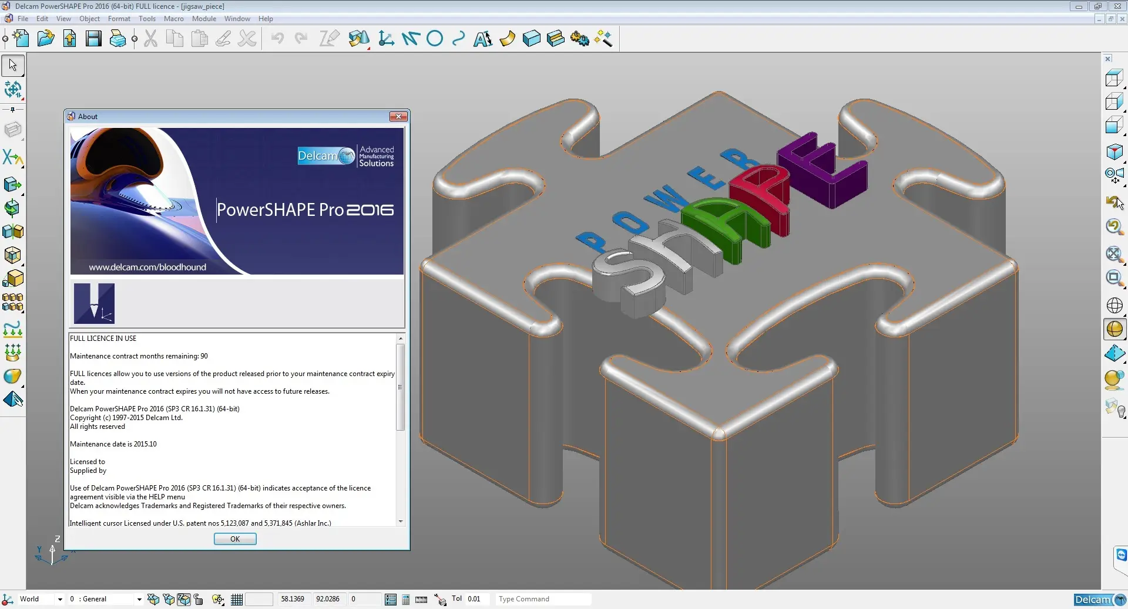Activate the Select arrow tool in left toolbar

click(13, 65)
